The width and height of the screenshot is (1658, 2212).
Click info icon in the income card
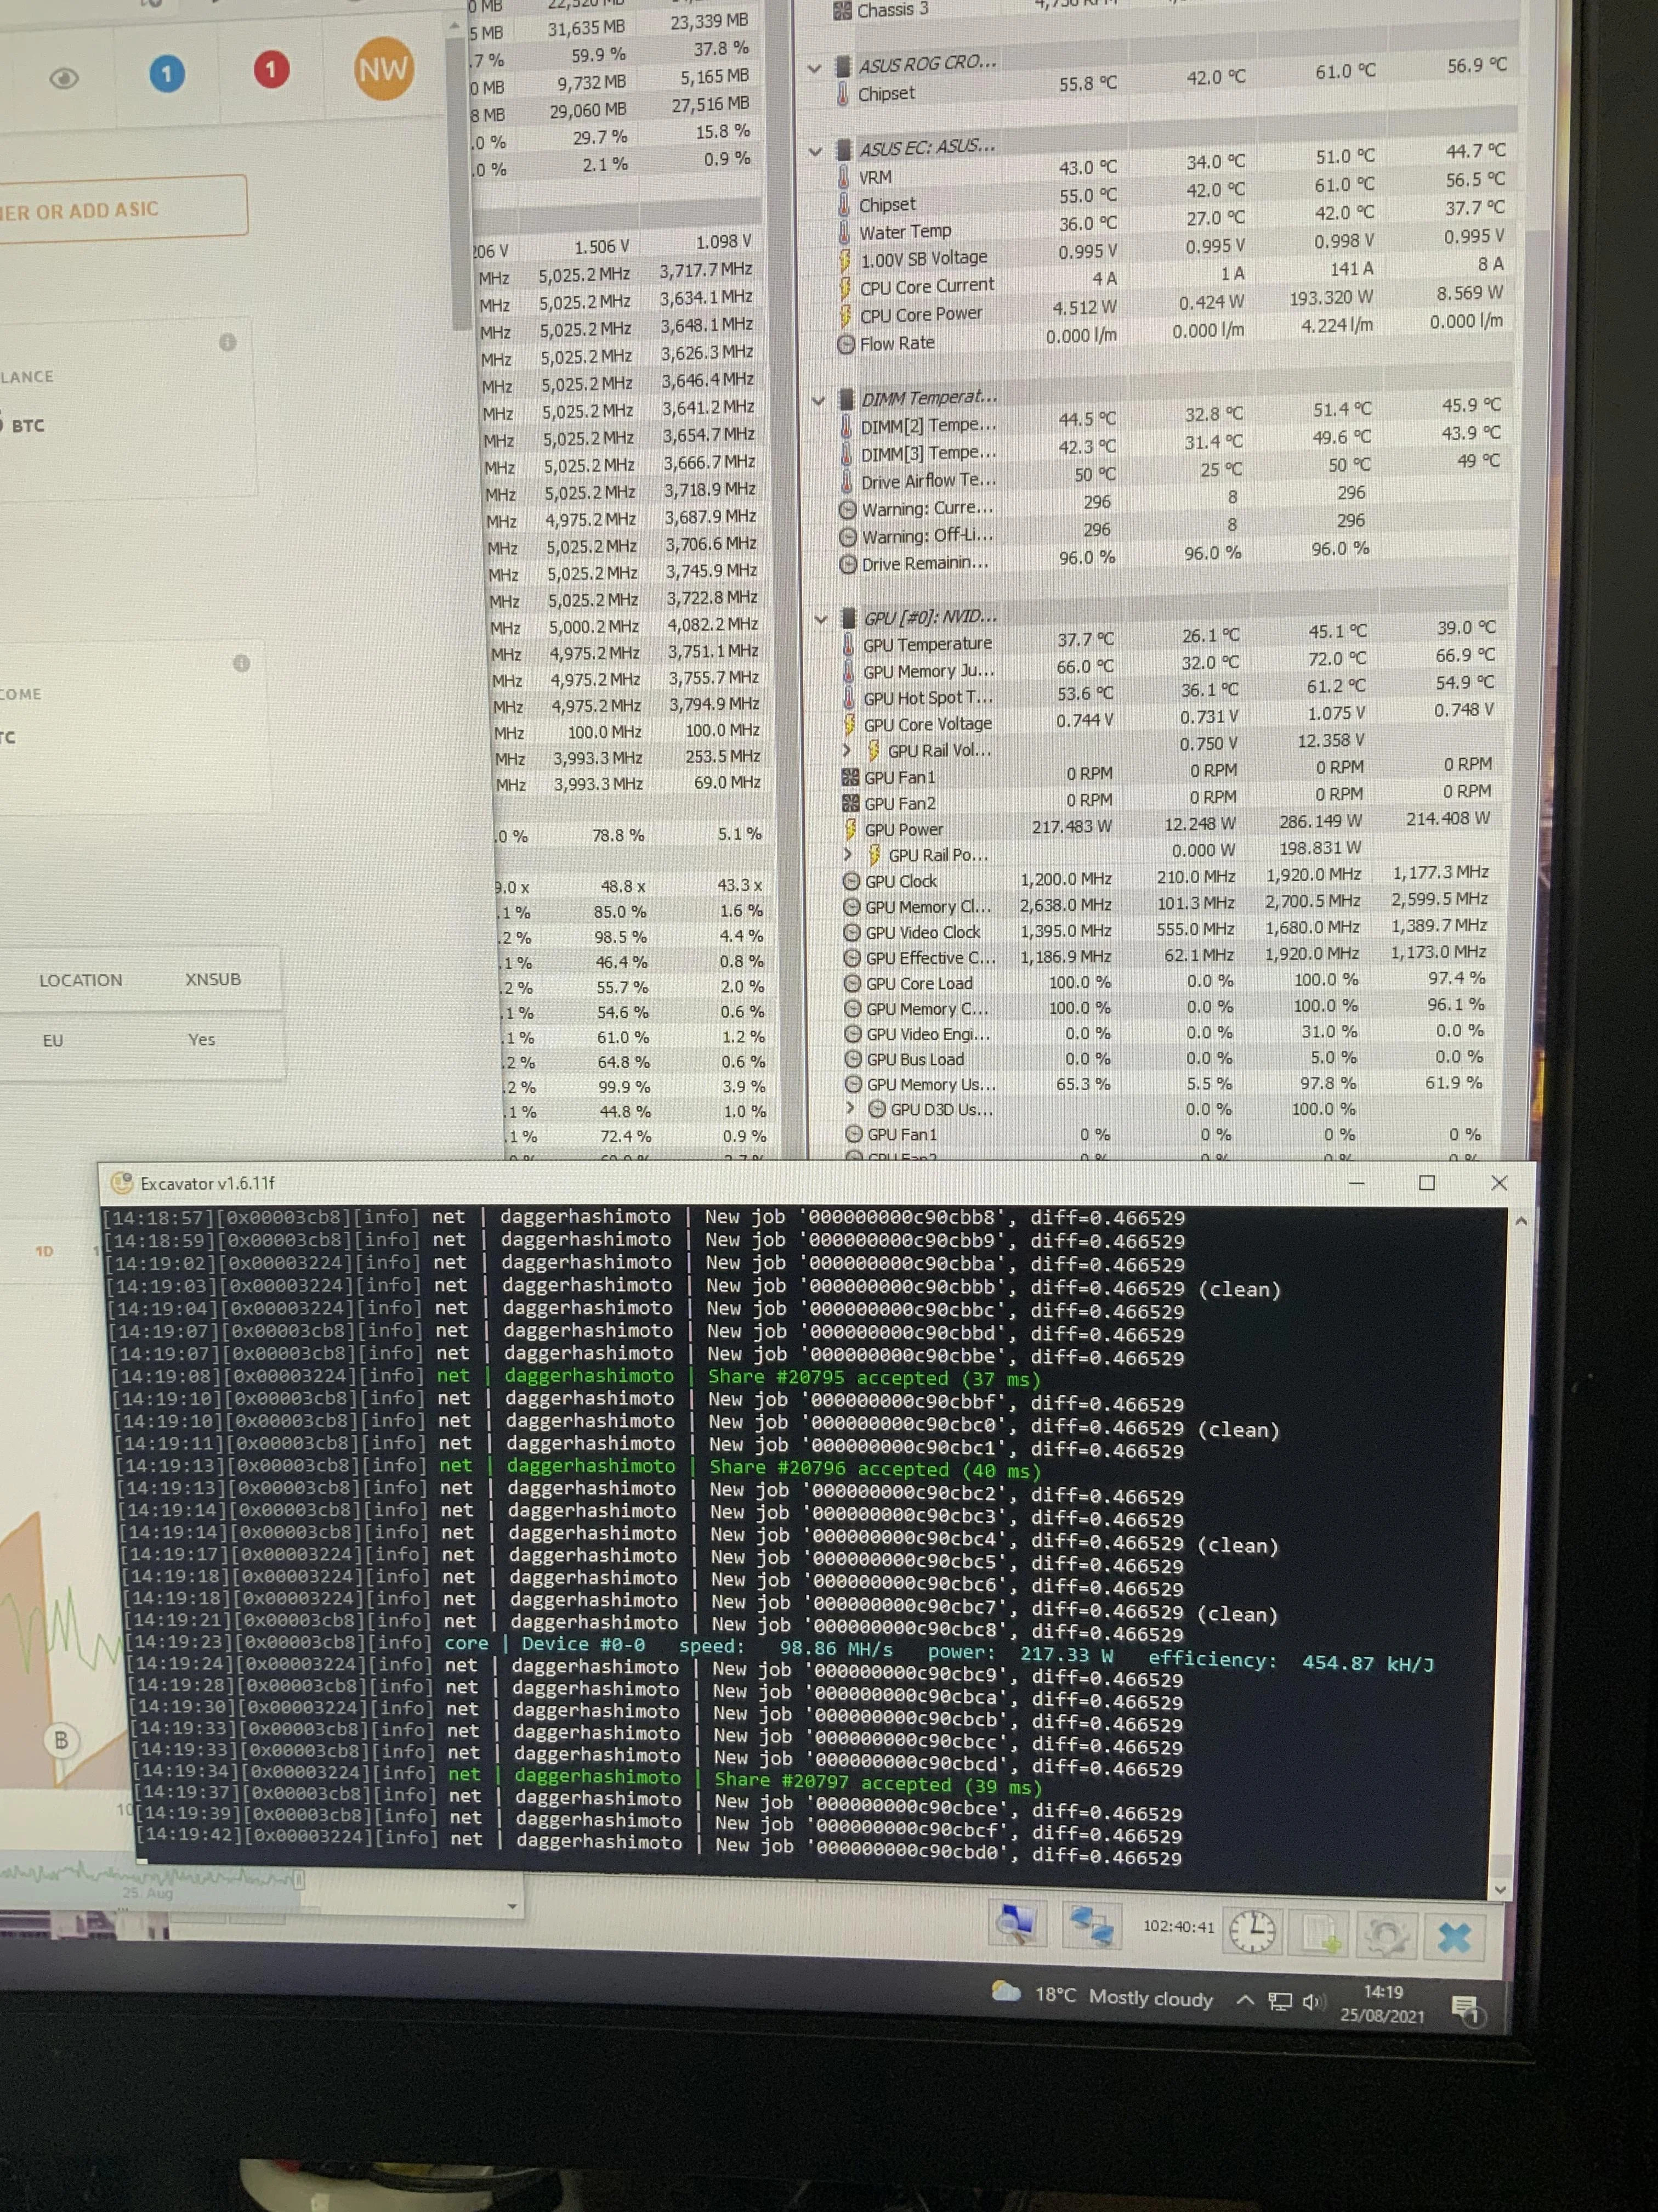241,663
